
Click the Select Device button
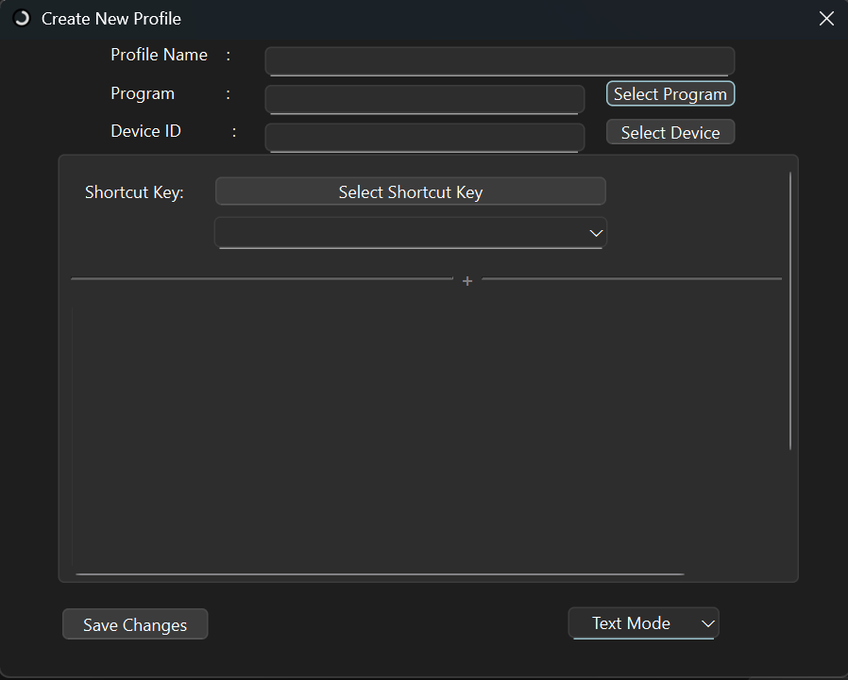(x=670, y=132)
